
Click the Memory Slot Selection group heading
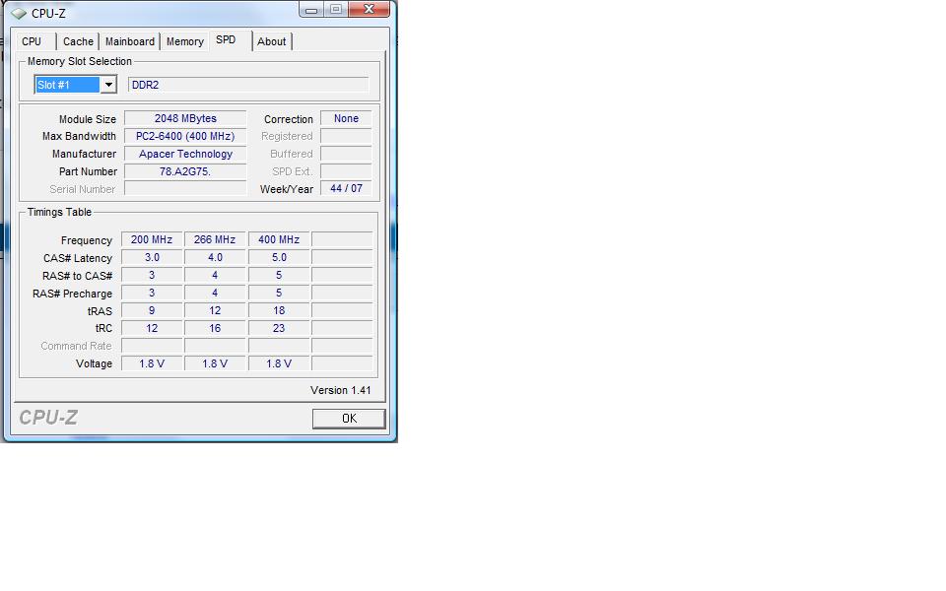[x=80, y=61]
